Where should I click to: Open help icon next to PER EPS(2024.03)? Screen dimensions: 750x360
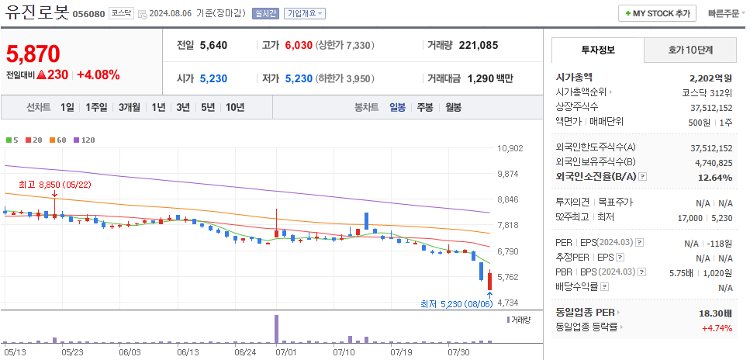click(641, 243)
